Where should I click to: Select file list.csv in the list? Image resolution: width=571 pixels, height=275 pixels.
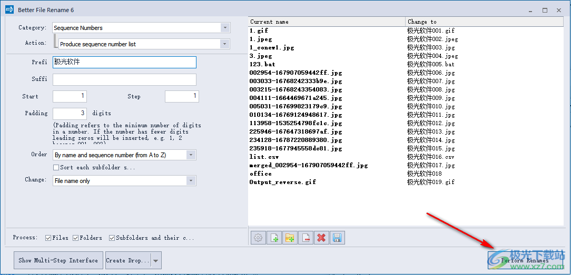(264, 157)
